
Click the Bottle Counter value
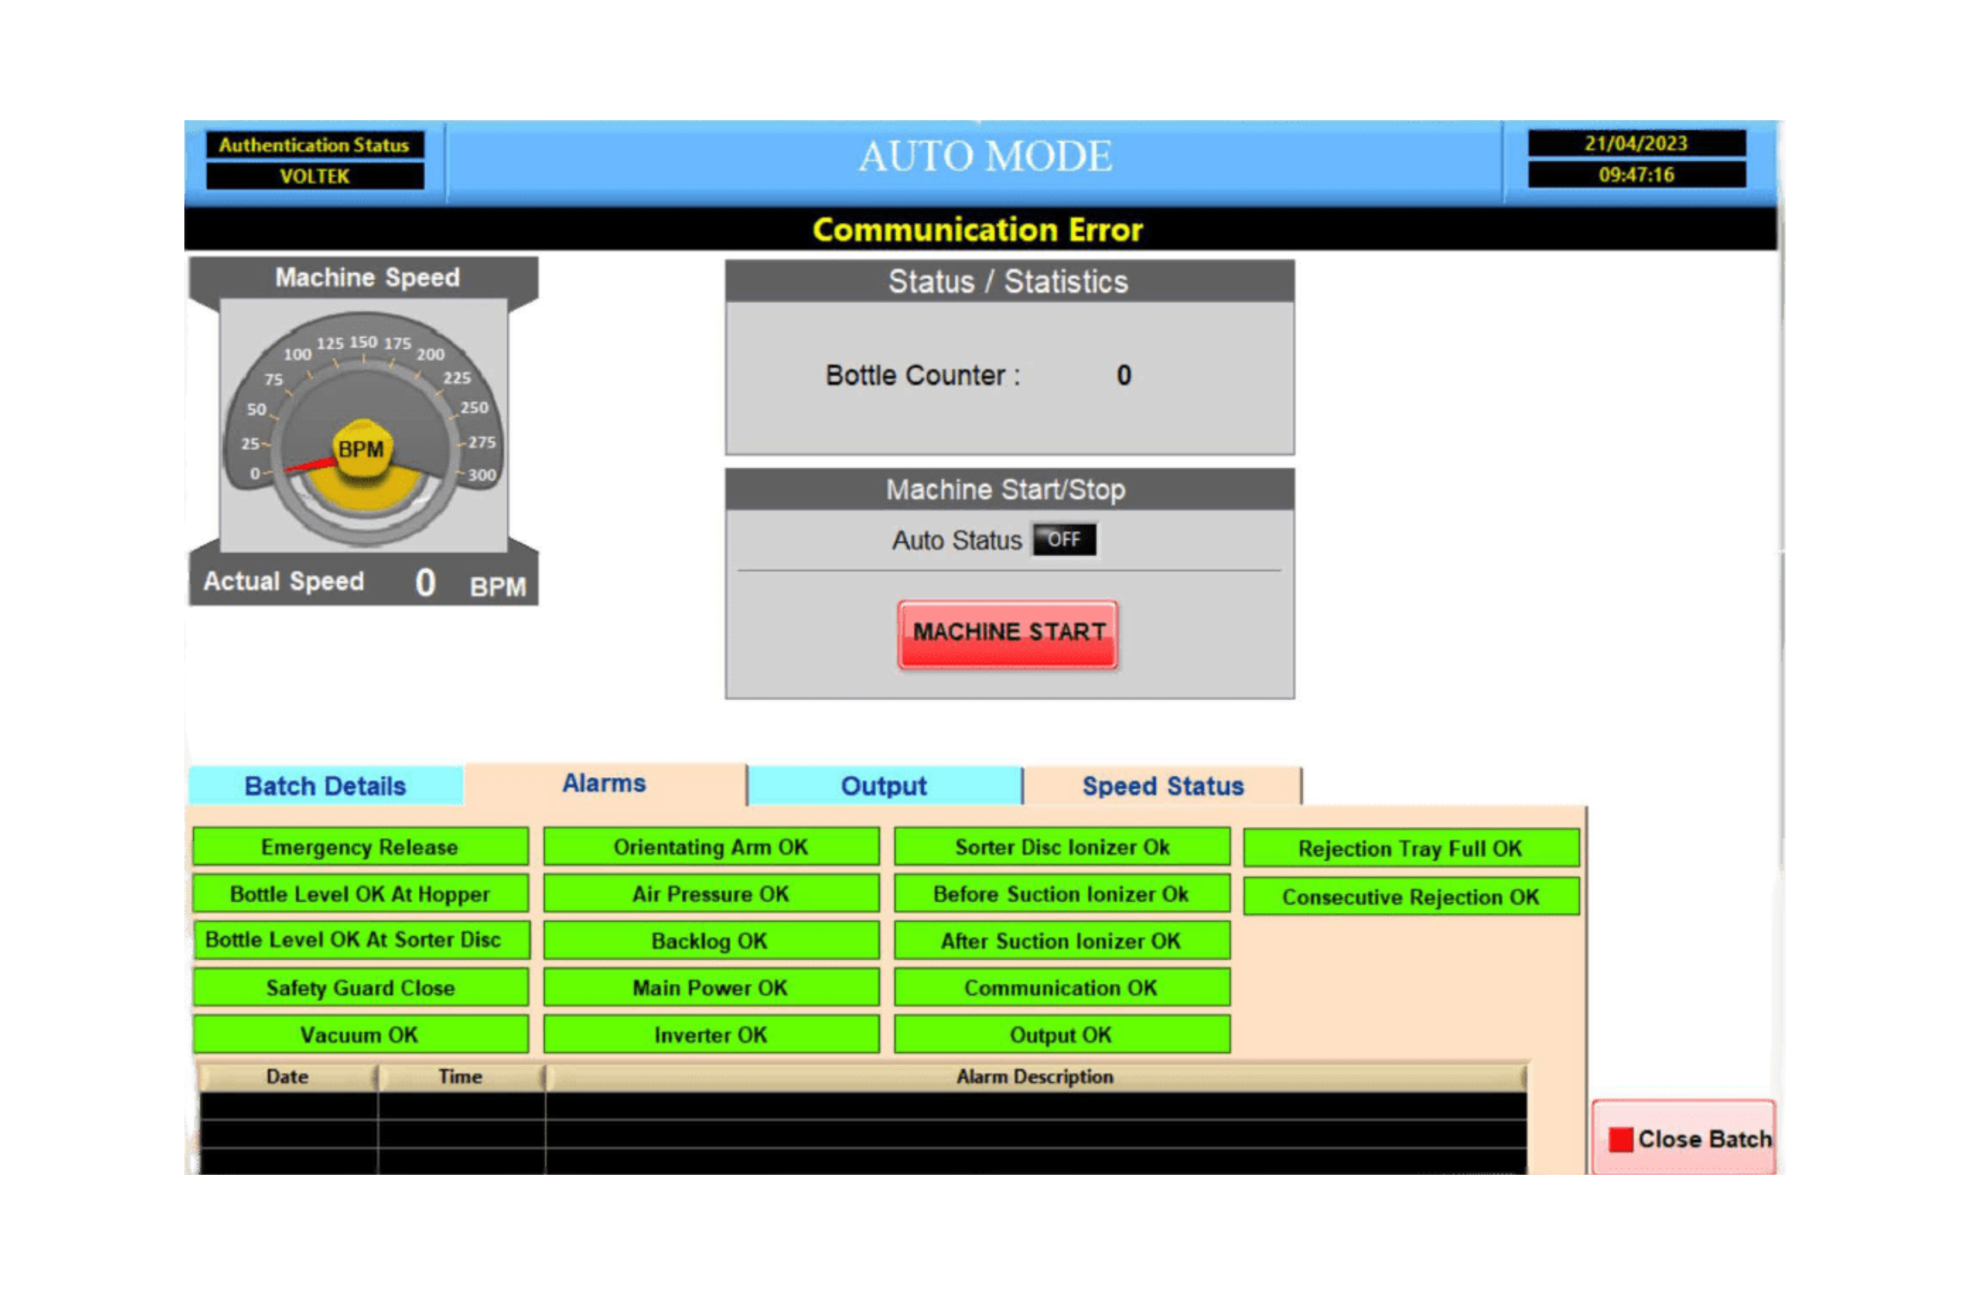pos(1124,375)
